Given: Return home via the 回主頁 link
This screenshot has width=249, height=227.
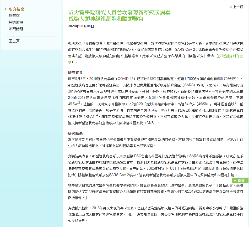Looking at the screenshot, I should [x=14, y=41].
